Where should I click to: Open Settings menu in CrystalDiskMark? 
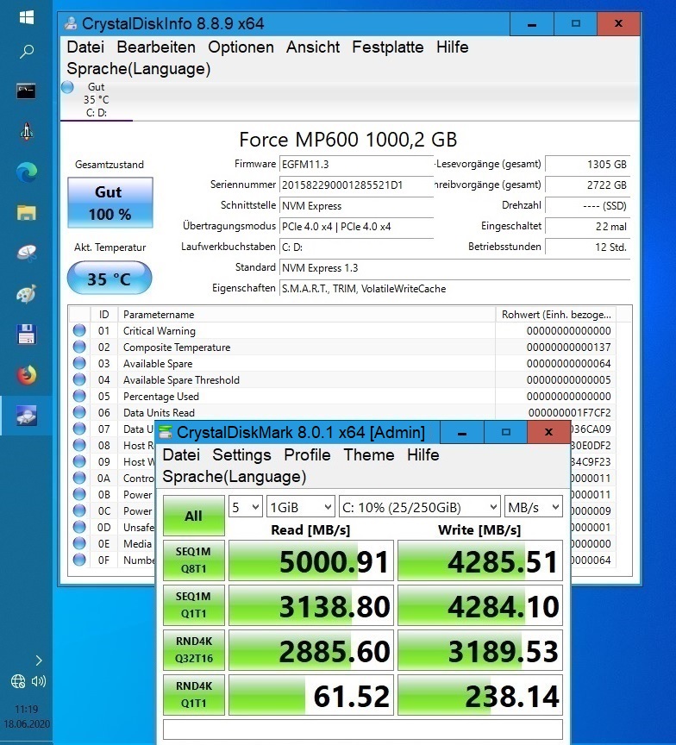click(x=241, y=454)
